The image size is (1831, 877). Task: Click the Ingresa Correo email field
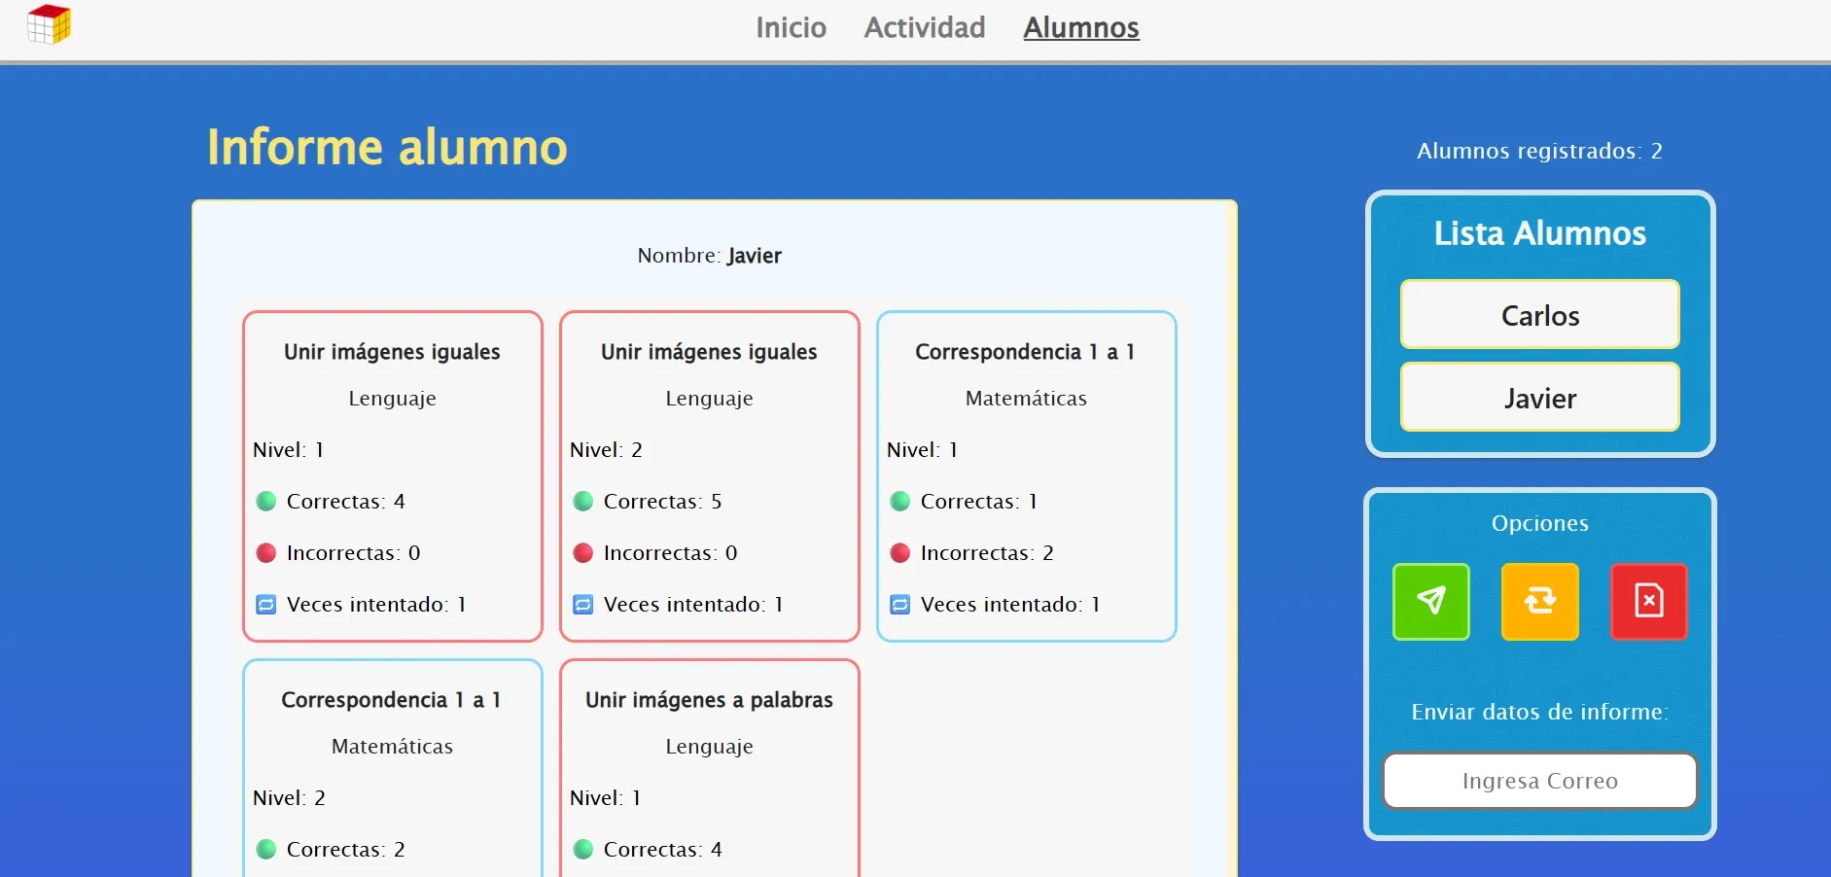click(1539, 781)
